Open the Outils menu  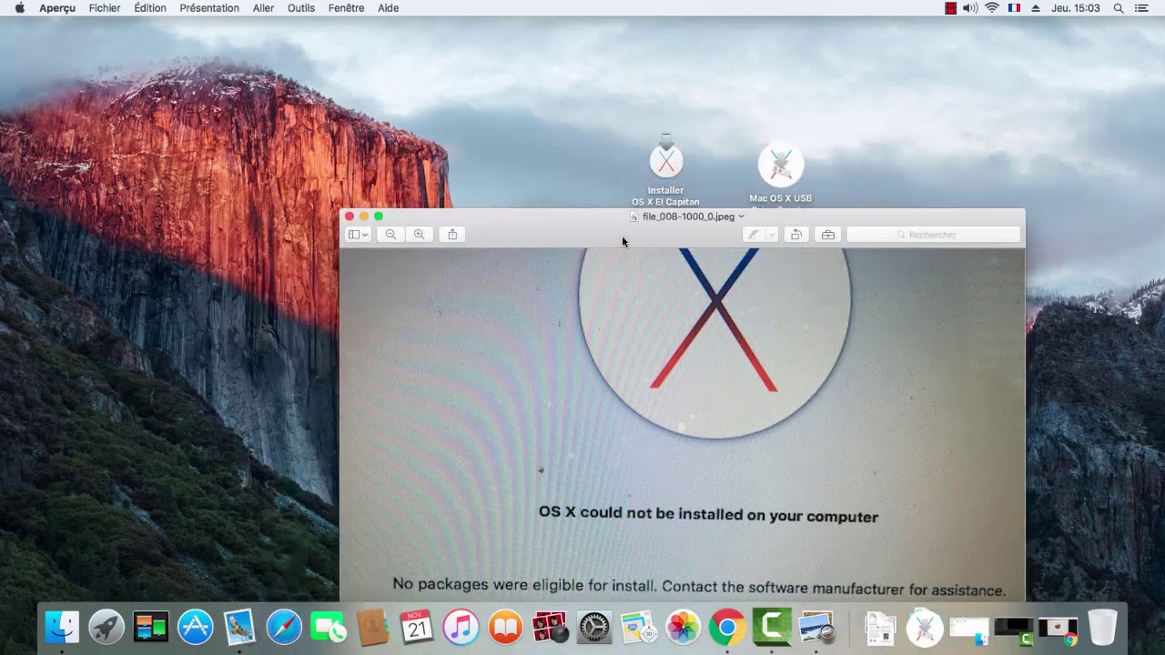point(301,8)
